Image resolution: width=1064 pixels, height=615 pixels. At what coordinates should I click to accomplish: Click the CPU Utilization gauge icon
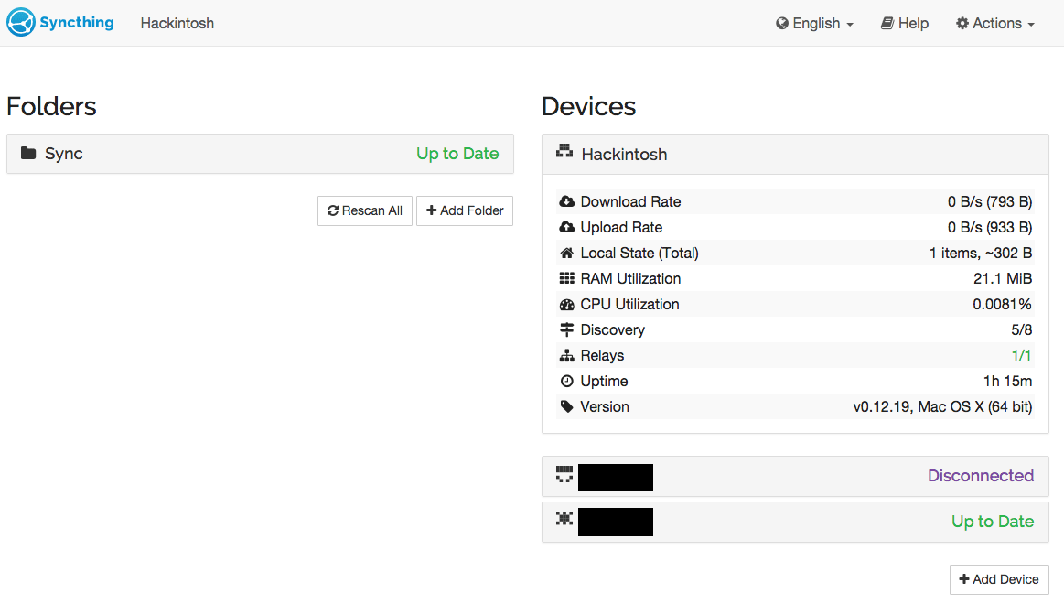coord(566,304)
